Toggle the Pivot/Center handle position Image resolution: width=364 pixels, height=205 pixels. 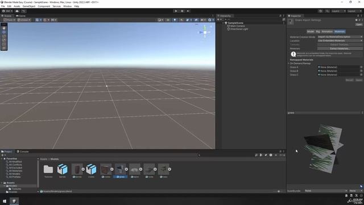[x=9, y=20]
